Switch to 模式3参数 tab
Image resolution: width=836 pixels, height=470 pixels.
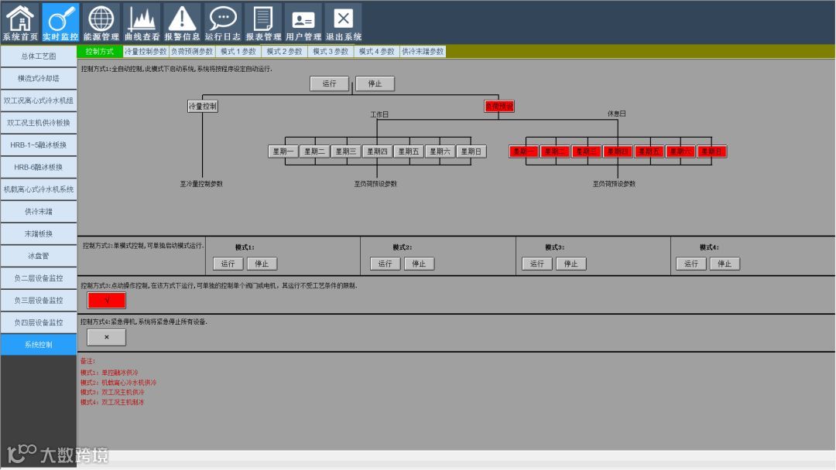coord(330,52)
